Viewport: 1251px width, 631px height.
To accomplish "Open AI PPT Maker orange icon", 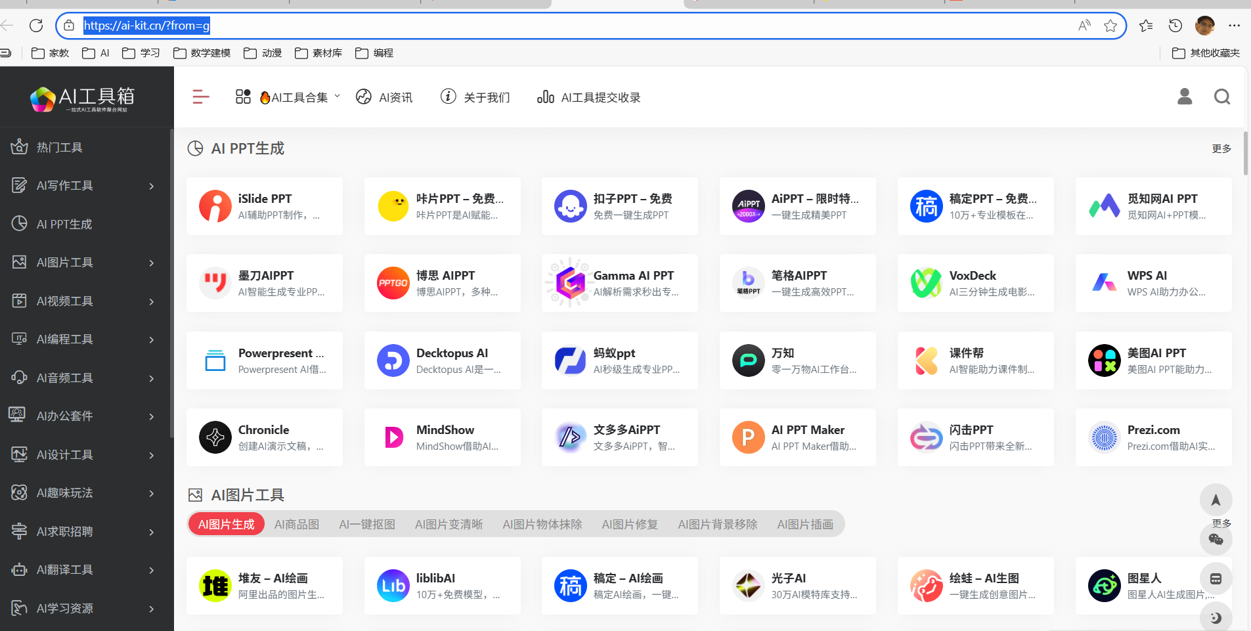I will click(749, 437).
